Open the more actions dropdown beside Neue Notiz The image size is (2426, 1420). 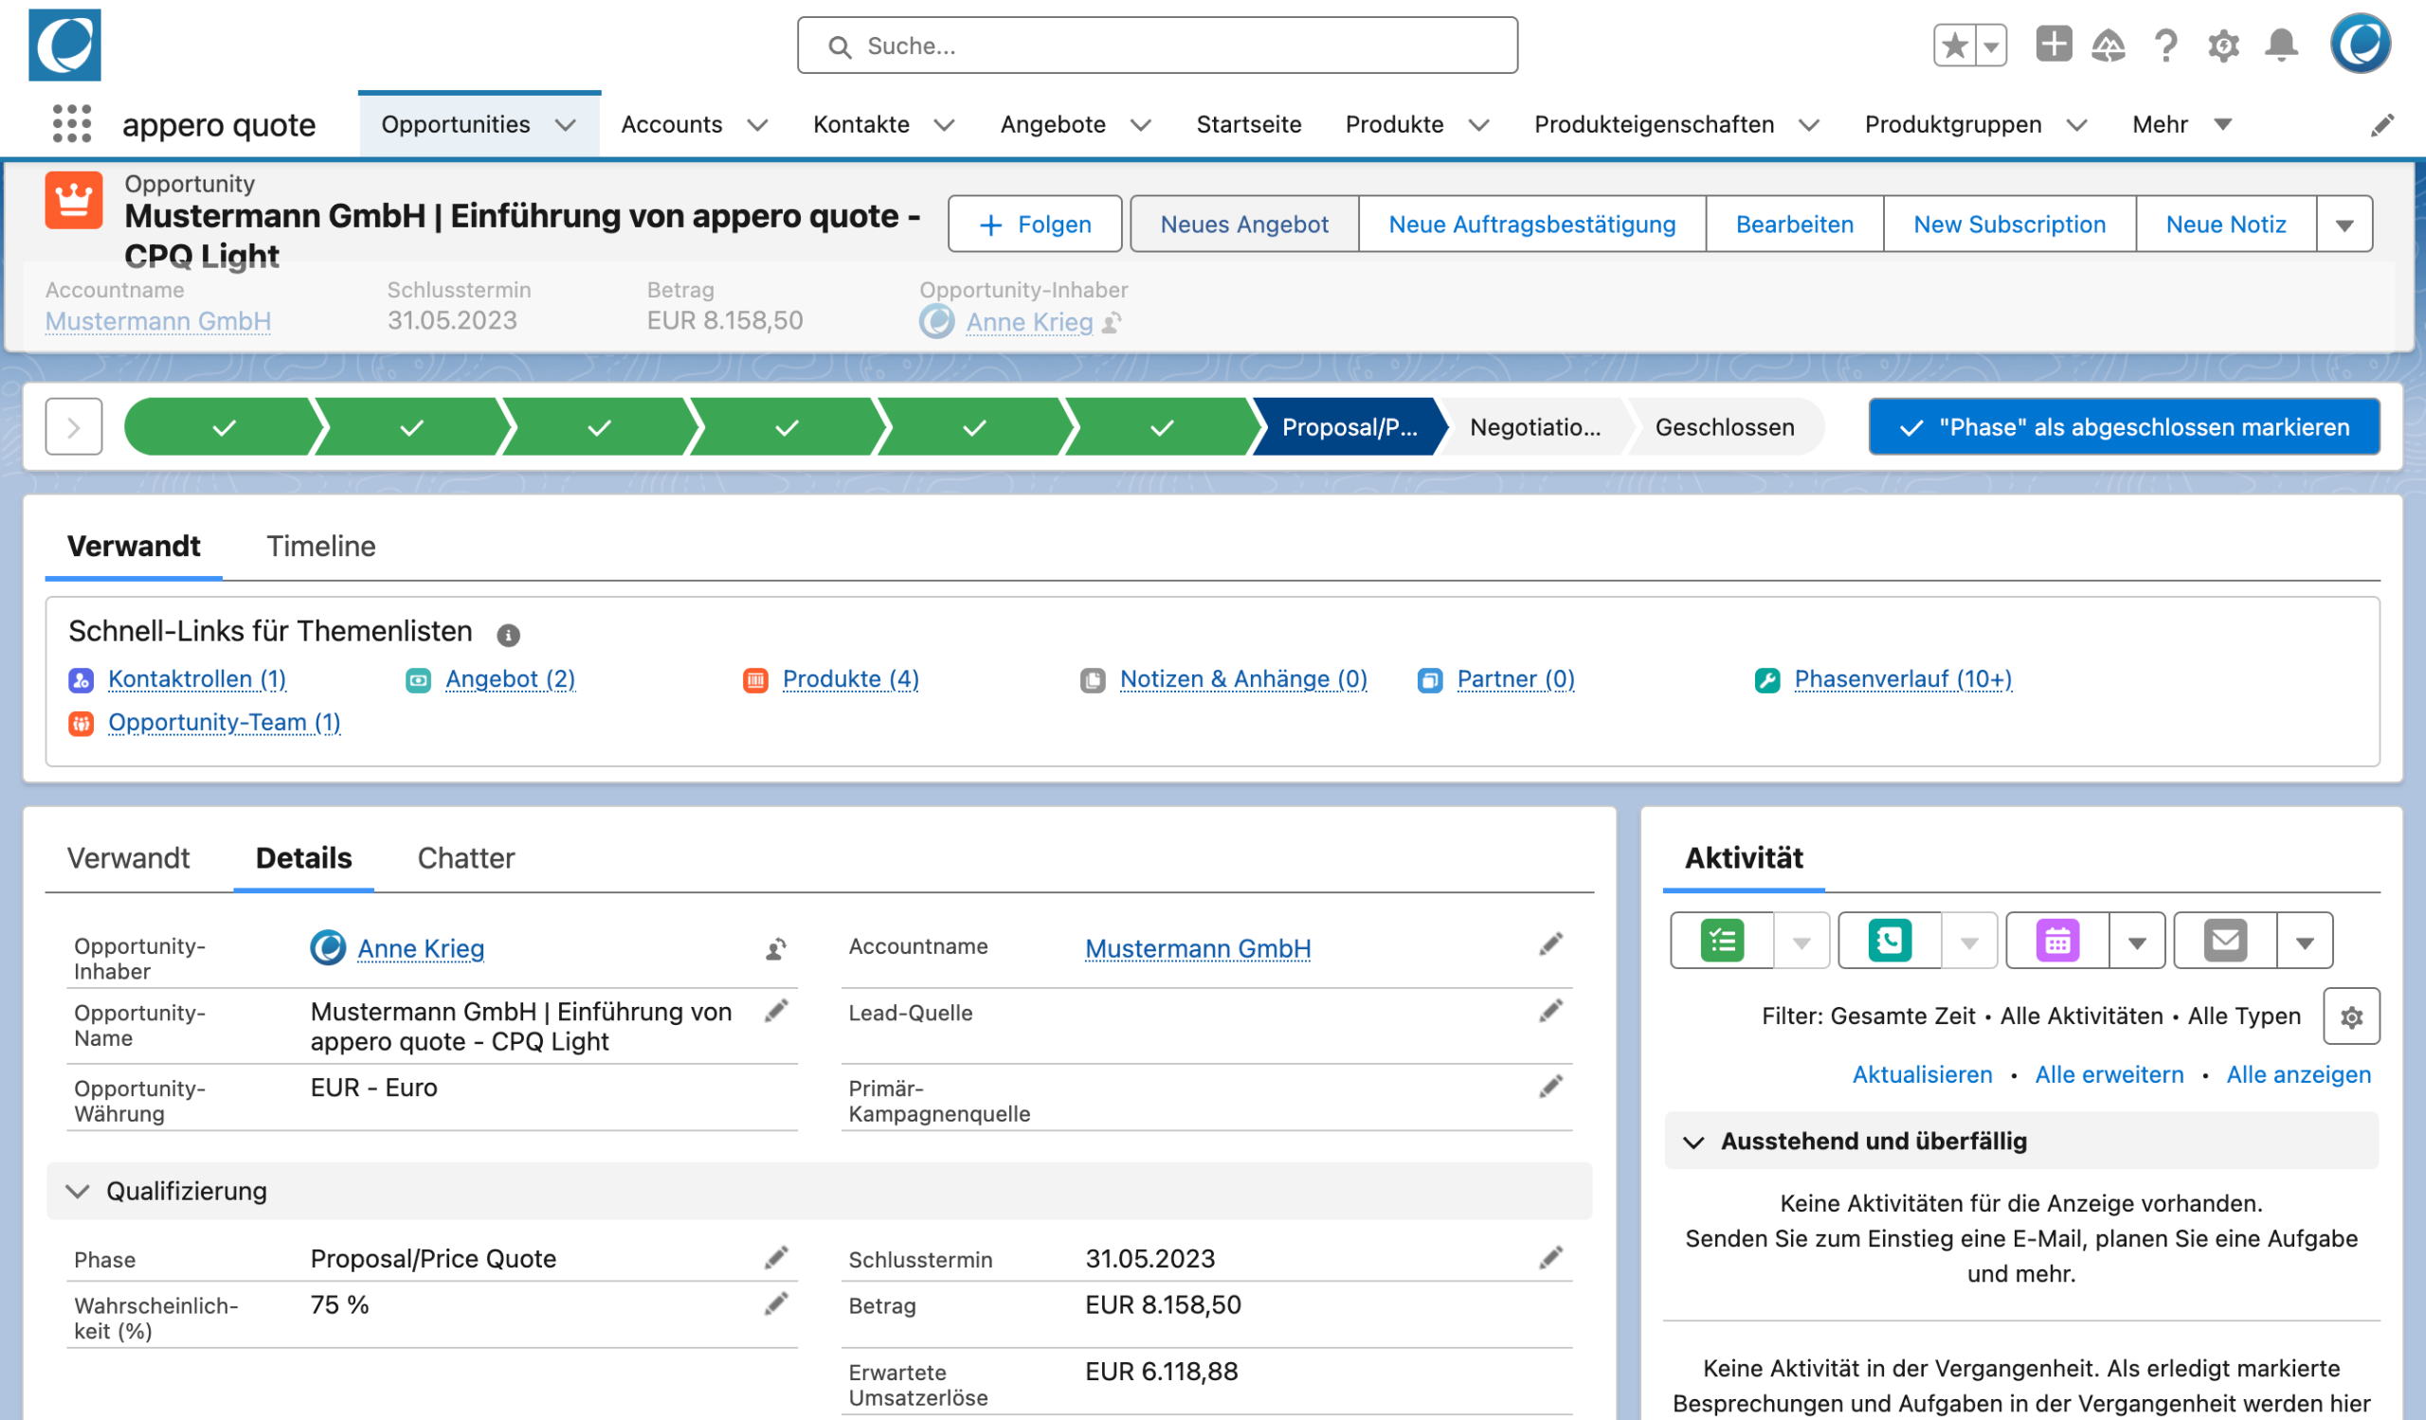[2345, 225]
